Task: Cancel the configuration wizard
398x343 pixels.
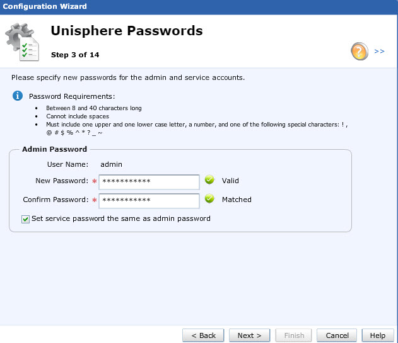Action: (337, 335)
